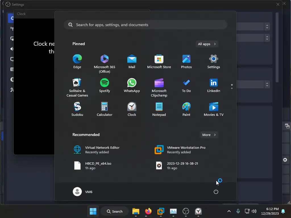Switch to OBS Studio on the taskbar

186,211
